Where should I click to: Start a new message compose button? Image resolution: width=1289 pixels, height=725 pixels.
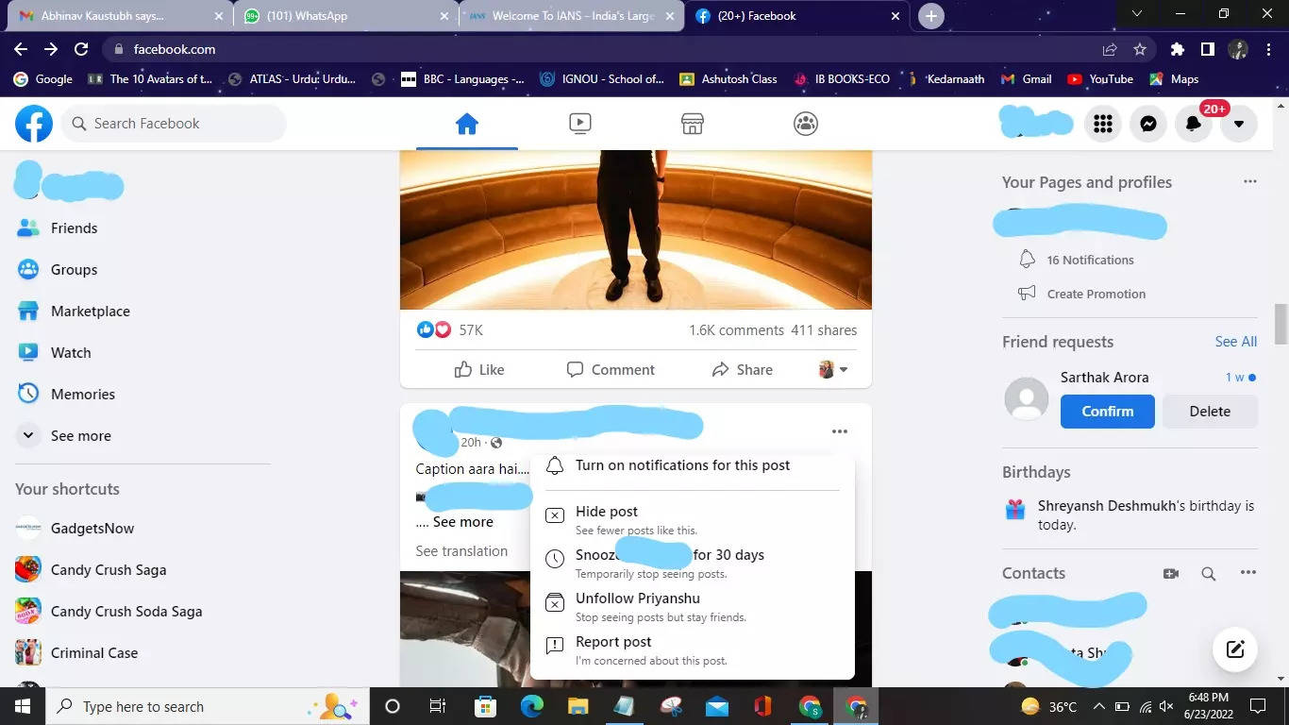point(1235,649)
